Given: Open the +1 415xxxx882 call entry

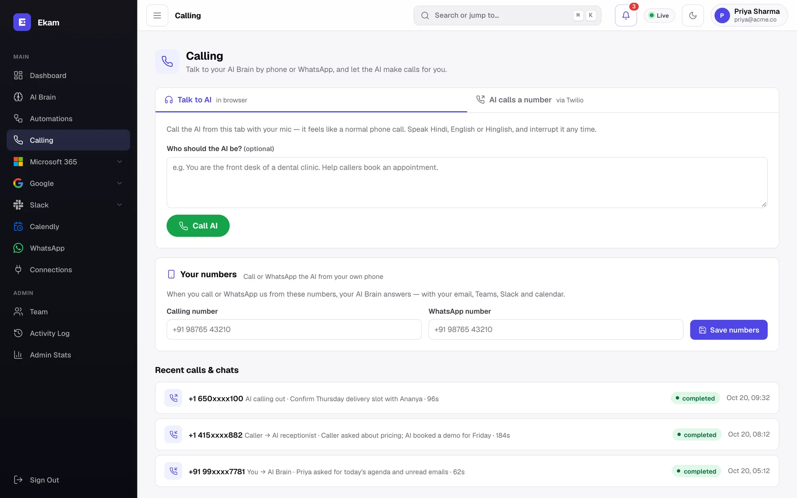Looking at the screenshot, I should (467, 435).
